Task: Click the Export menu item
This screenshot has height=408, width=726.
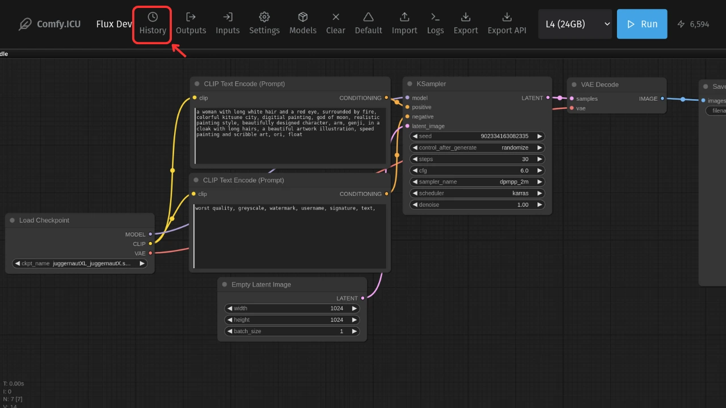Action: (466, 24)
